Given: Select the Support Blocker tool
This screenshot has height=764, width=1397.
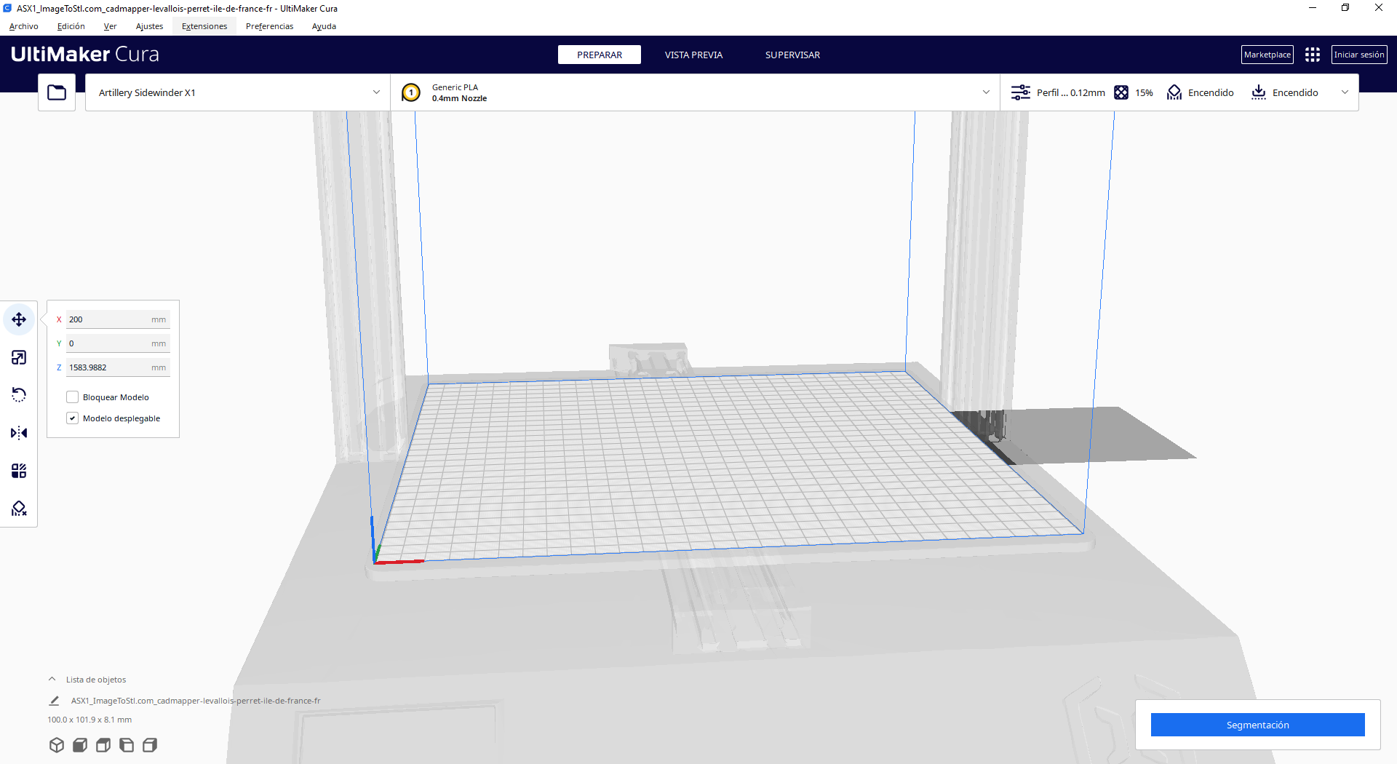Looking at the screenshot, I should click(x=19, y=509).
